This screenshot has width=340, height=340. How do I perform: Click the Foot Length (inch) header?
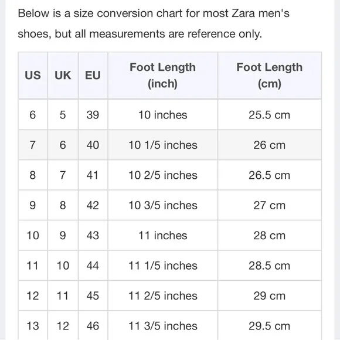point(162,76)
